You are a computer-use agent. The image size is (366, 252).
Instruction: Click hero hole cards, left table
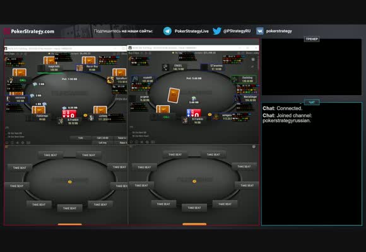(69, 114)
